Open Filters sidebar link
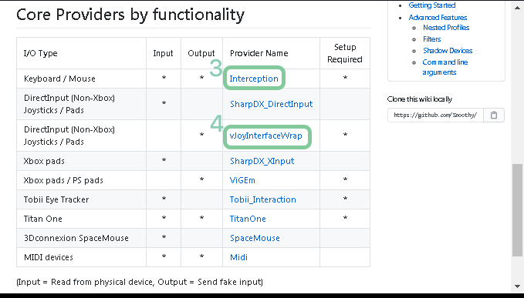The width and height of the screenshot is (524, 298). (431, 39)
